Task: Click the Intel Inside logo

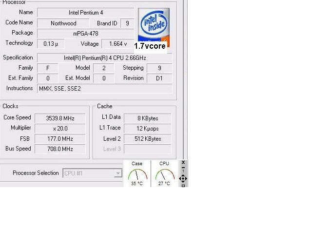Action: point(154,27)
